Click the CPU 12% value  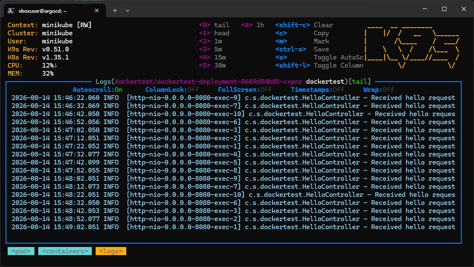point(50,65)
